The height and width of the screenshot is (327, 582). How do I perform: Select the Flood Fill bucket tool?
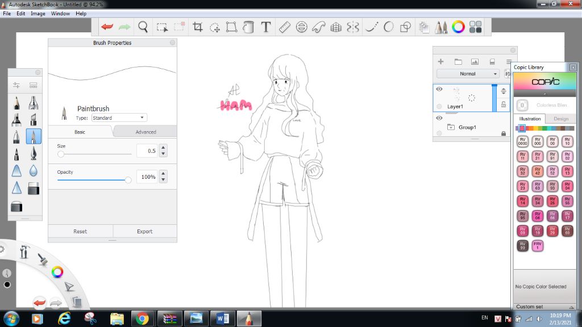[248, 27]
